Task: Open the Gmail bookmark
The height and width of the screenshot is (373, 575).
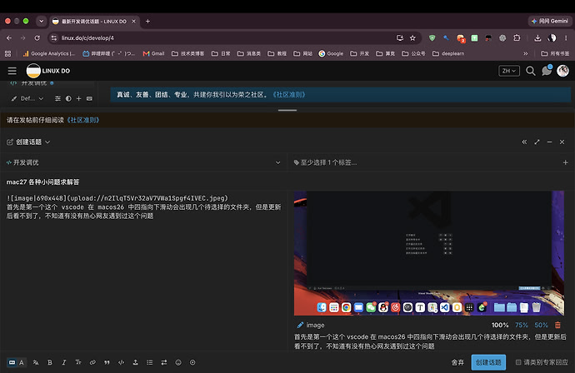Action: pyautogui.click(x=153, y=53)
